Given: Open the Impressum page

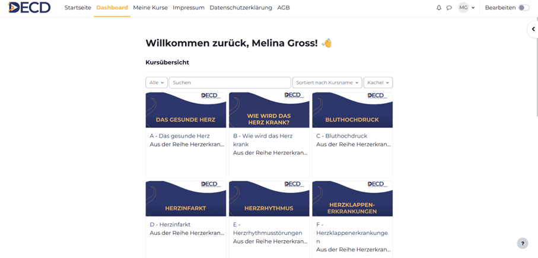Looking at the screenshot, I should [x=189, y=8].
